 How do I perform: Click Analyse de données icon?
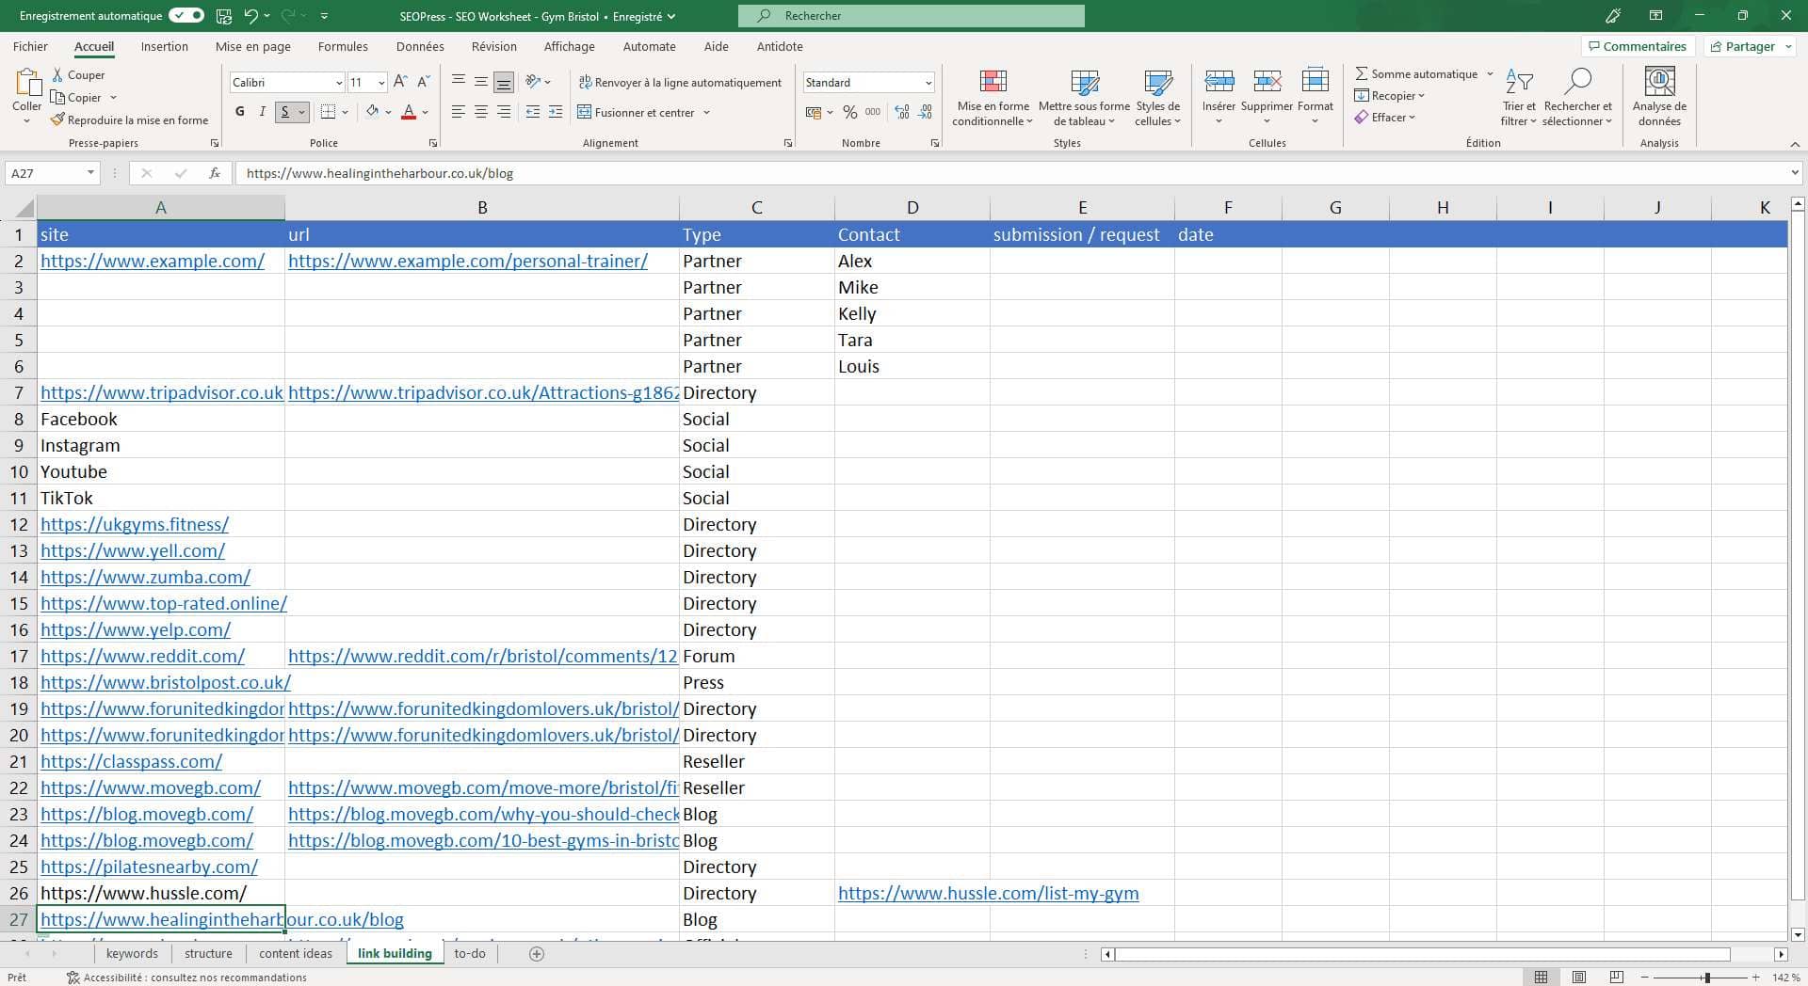click(x=1659, y=82)
